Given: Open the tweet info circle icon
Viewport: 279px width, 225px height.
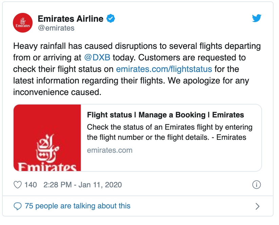Looking at the screenshot, I should 257,185.
